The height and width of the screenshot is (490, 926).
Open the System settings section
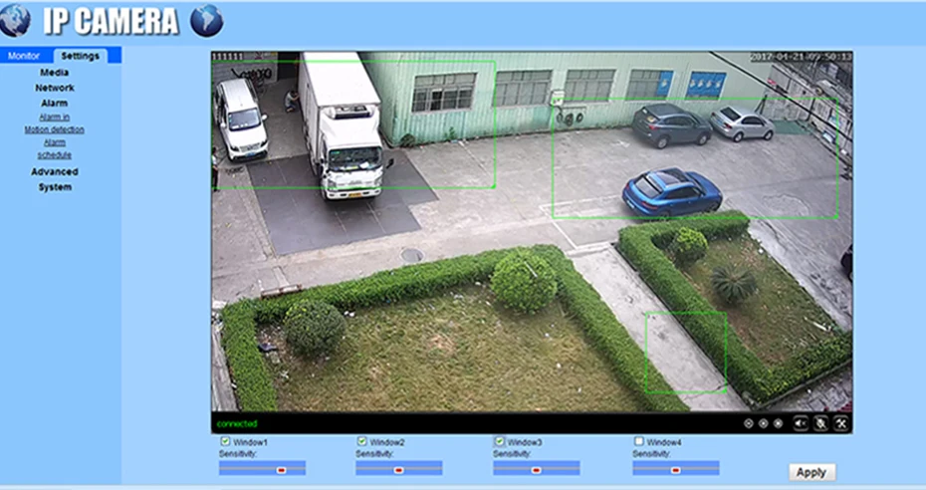(55, 187)
